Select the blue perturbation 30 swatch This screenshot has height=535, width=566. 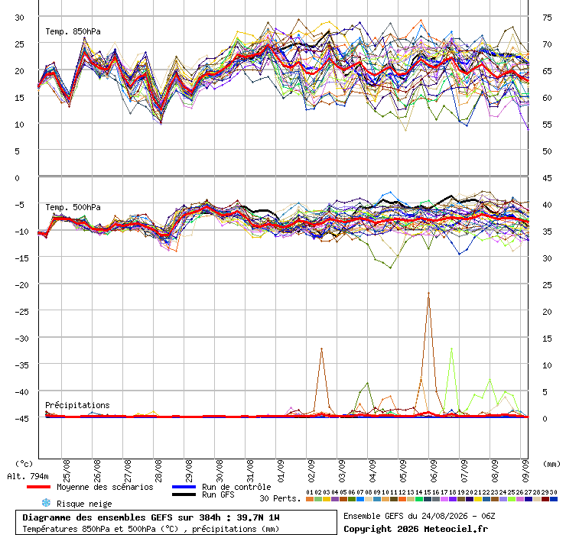click(x=553, y=499)
